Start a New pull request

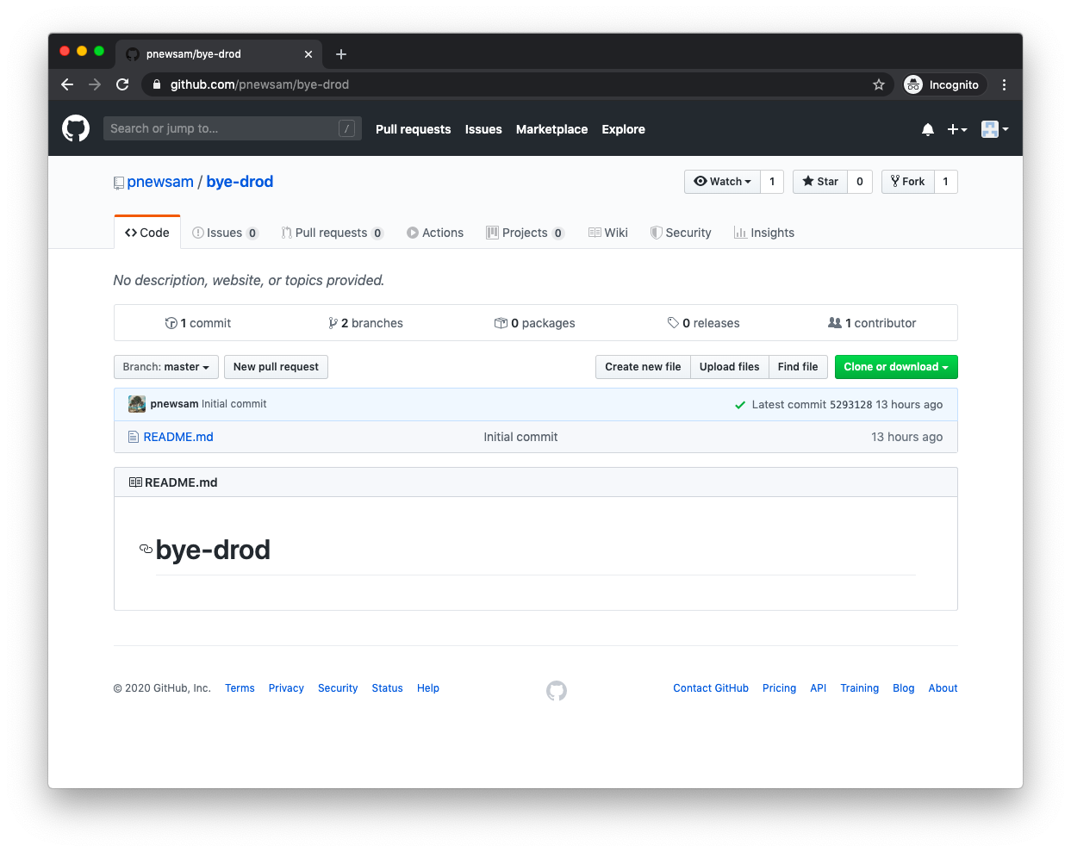coord(276,367)
